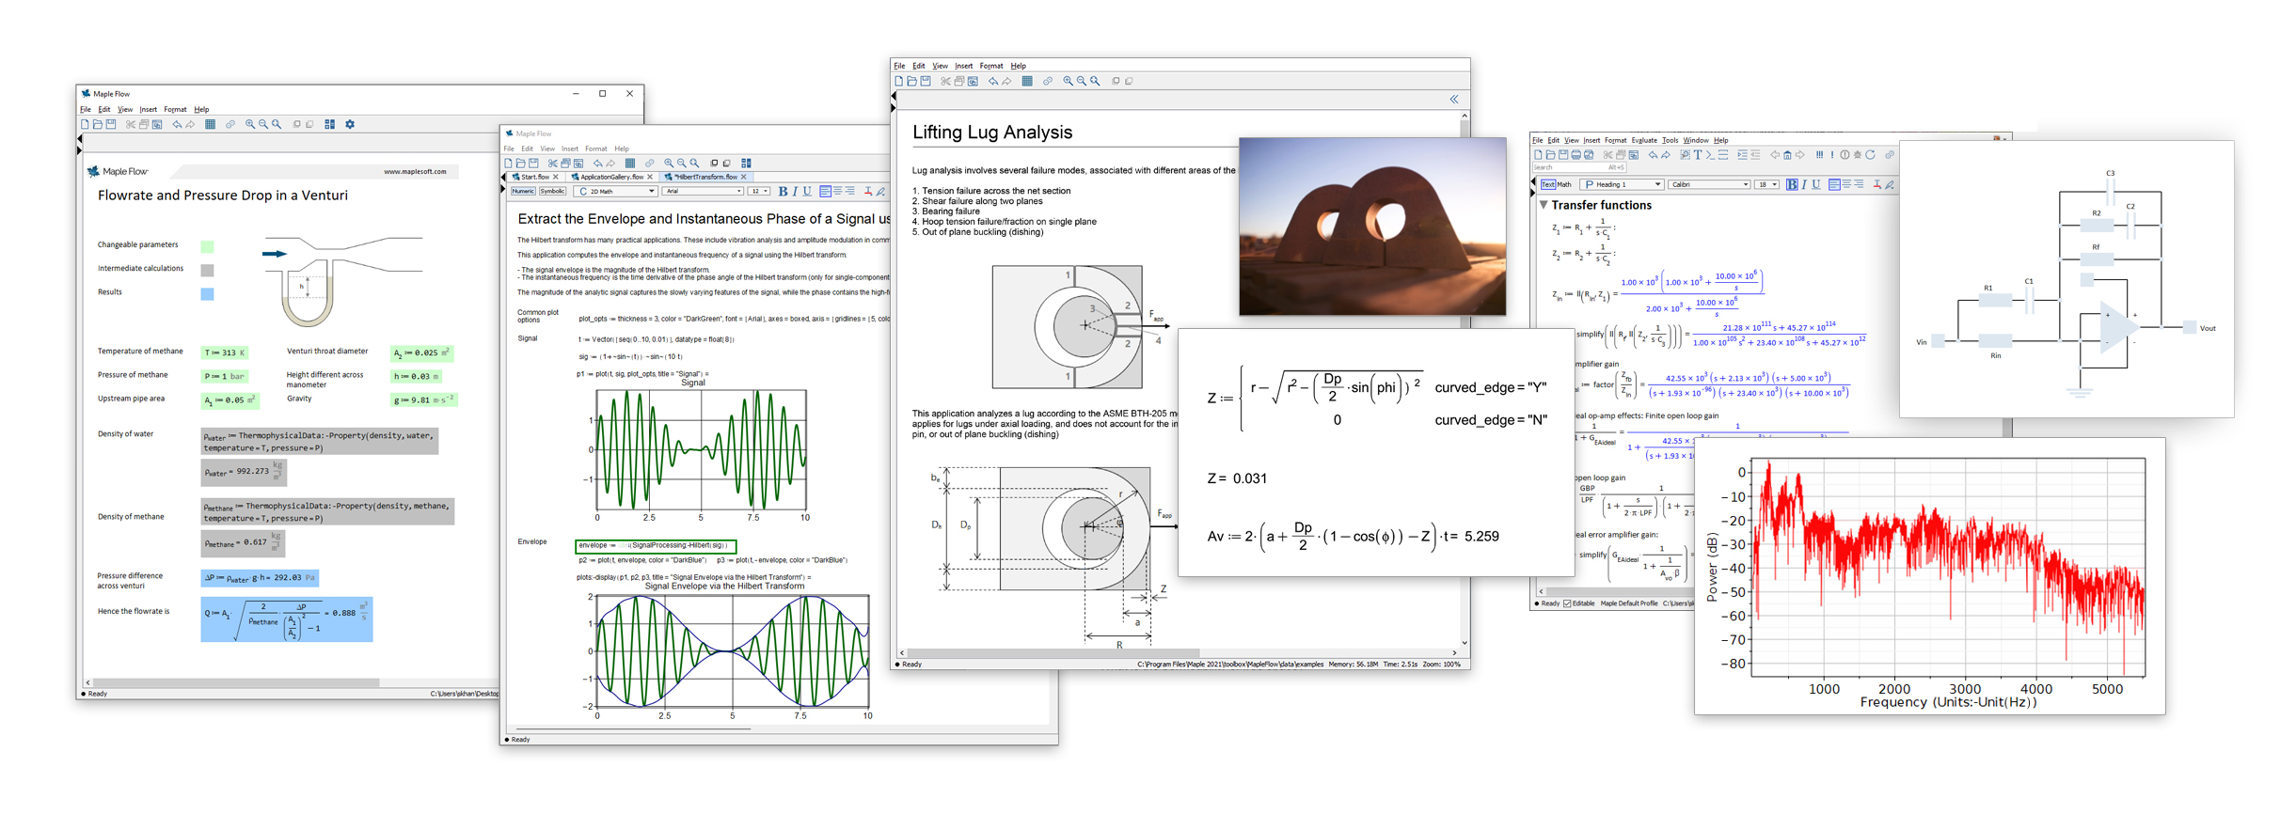Open Help menu in Hilbert window
This screenshot has height=814, width=2296.
coord(622,149)
